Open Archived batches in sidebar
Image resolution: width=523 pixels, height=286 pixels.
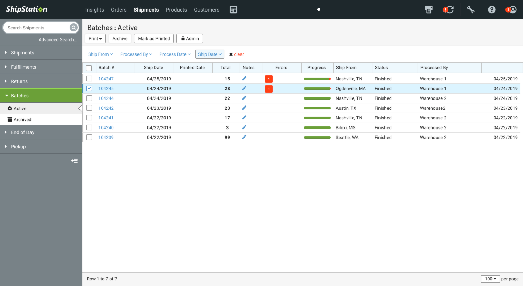[22, 119]
